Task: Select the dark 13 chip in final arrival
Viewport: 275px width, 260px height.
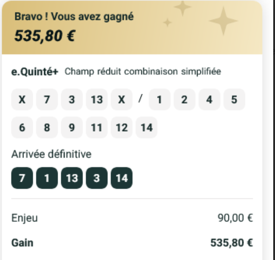Action: pyautogui.click(x=72, y=179)
